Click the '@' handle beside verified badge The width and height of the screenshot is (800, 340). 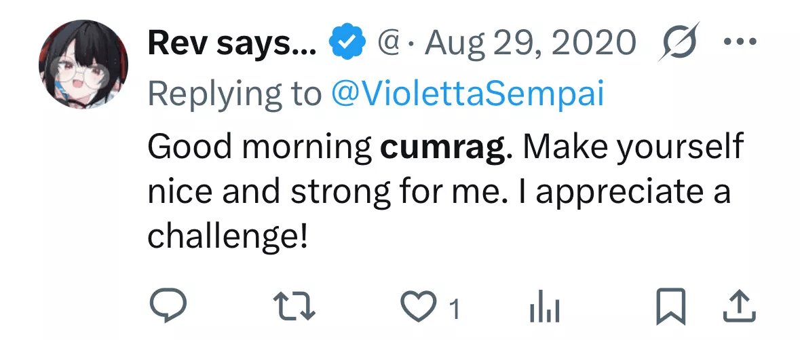(x=387, y=45)
